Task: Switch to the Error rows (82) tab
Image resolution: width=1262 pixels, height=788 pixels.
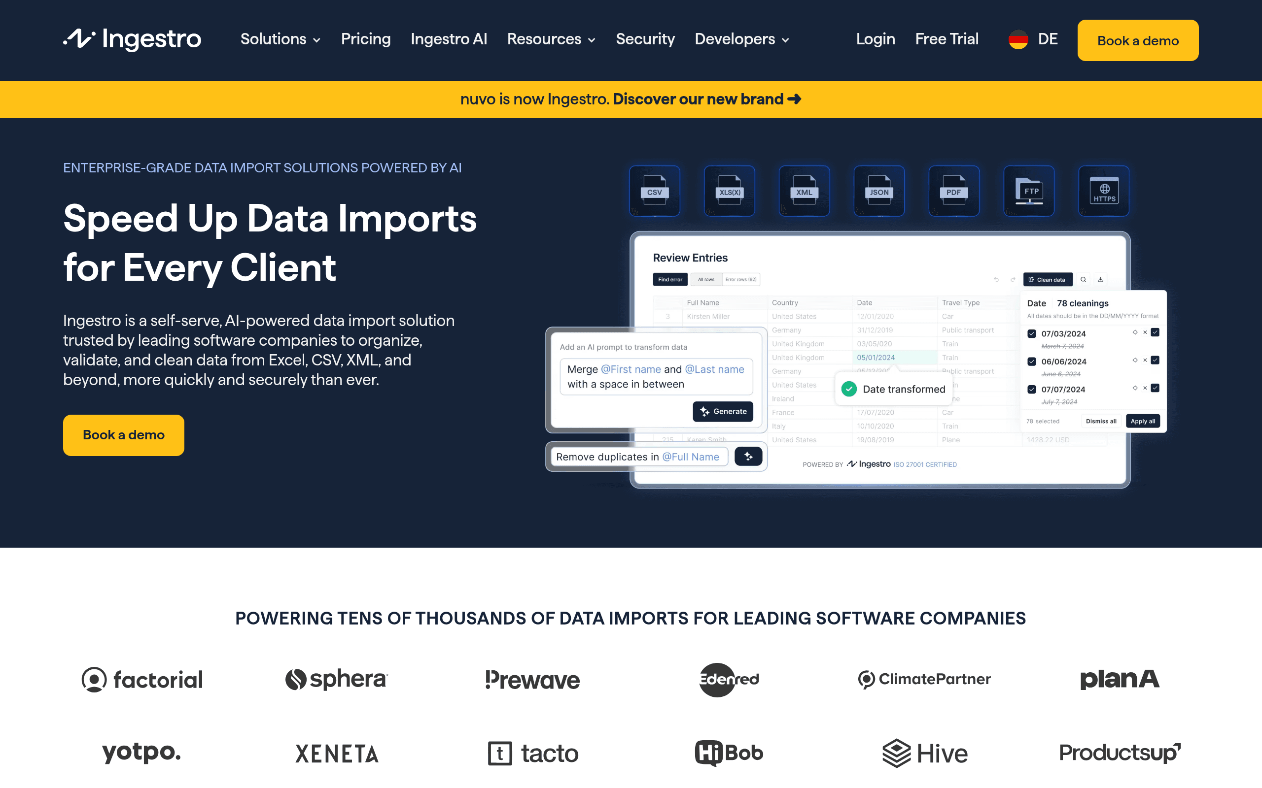Action: pyautogui.click(x=741, y=279)
